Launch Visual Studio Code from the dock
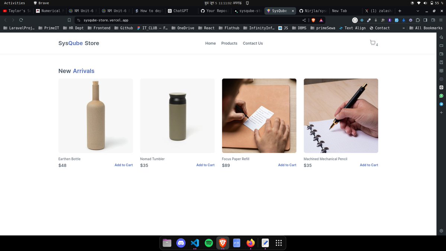446x251 pixels. pos(195,243)
